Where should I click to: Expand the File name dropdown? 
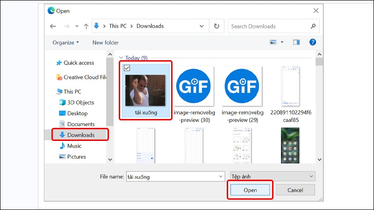(221, 177)
